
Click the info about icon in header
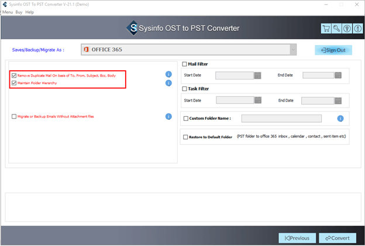(x=358, y=29)
